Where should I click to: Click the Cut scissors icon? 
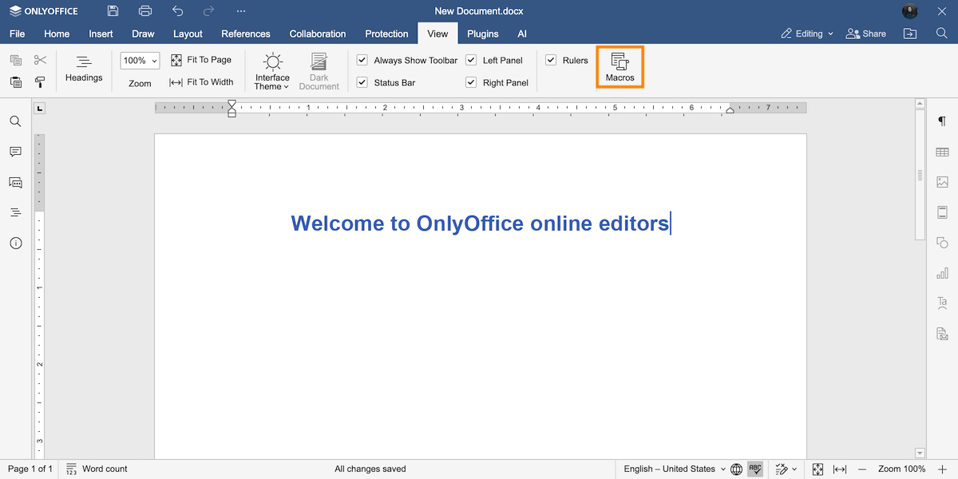tap(40, 61)
